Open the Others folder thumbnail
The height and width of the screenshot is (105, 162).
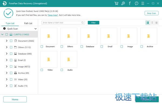tap(69, 36)
